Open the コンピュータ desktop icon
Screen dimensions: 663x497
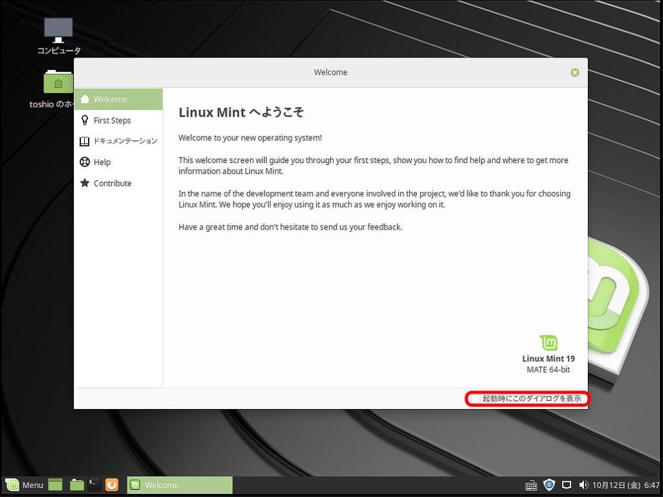(x=58, y=30)
